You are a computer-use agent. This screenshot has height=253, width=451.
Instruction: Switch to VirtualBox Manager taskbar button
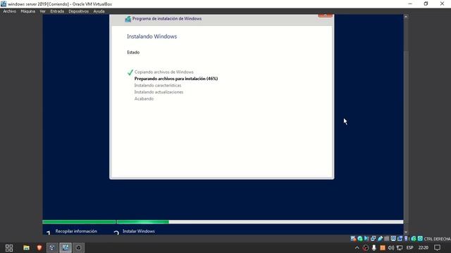click(52, 248)
